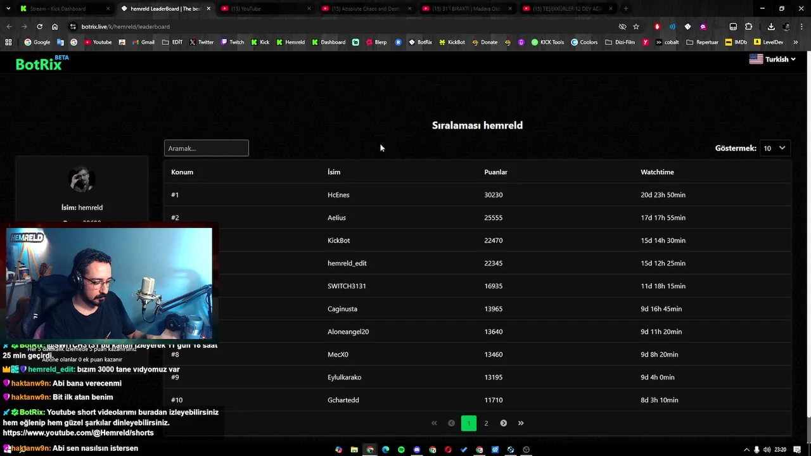Click the Gchartedd name cell
This screenshot has width=811, height=456.
(x=343, y=400)
